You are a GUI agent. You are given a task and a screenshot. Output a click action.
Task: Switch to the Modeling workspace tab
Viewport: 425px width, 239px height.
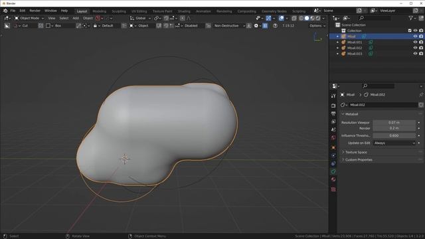point(99,11)
